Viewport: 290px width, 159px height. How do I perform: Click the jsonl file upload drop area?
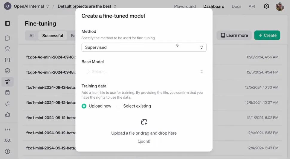point(144,131)
